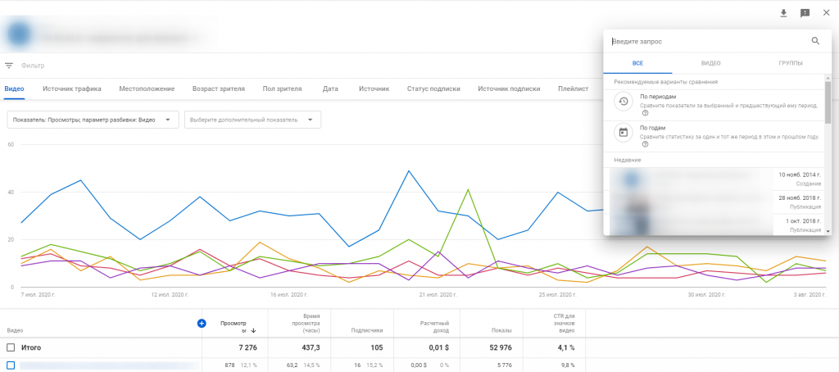The image size is (839, 372).
Task: Open the Показатель: Просмотры dropdown
Action: click(x=93, y=120)
